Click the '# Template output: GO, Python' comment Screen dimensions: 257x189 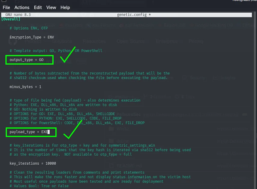click(x=56, y=51)
